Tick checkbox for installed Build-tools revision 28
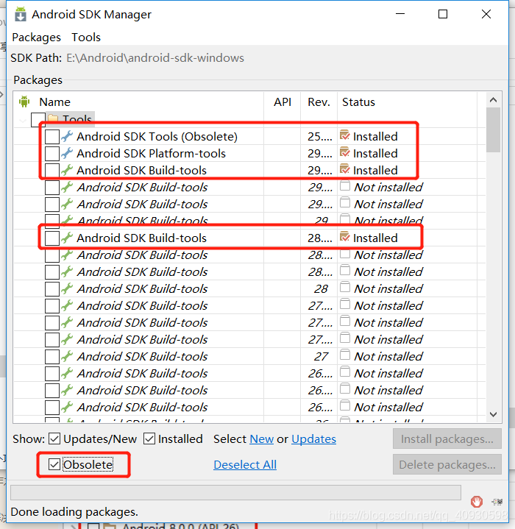This screenshot has width=515, height=529. coord(52,238)
